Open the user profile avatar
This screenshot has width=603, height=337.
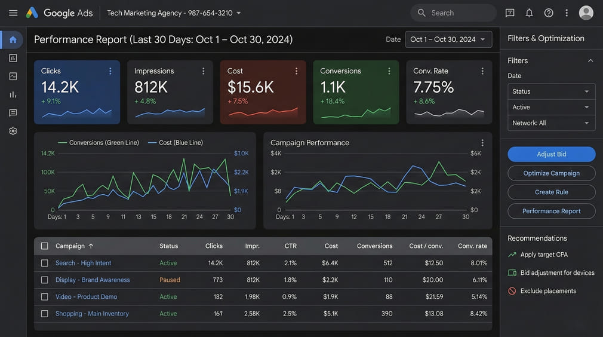tap(586, 13)
